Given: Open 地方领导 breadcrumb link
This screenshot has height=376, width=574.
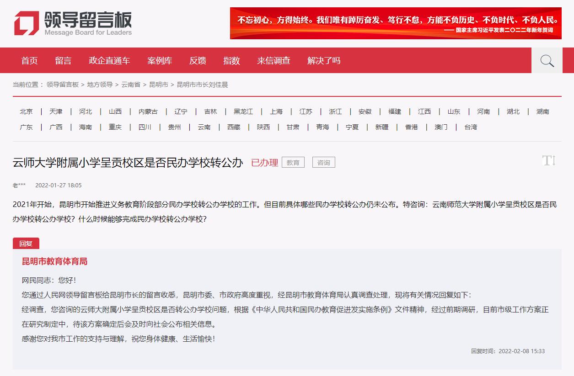Looking at the screenshot, I should click(x=100, y=85).
